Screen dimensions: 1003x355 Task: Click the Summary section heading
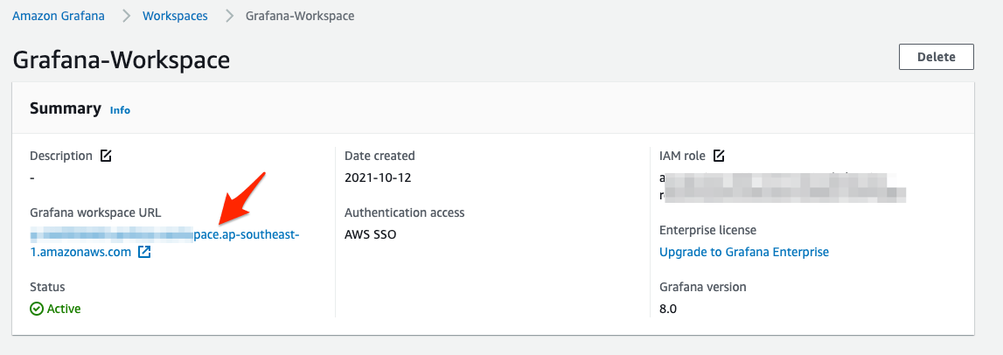66,108
